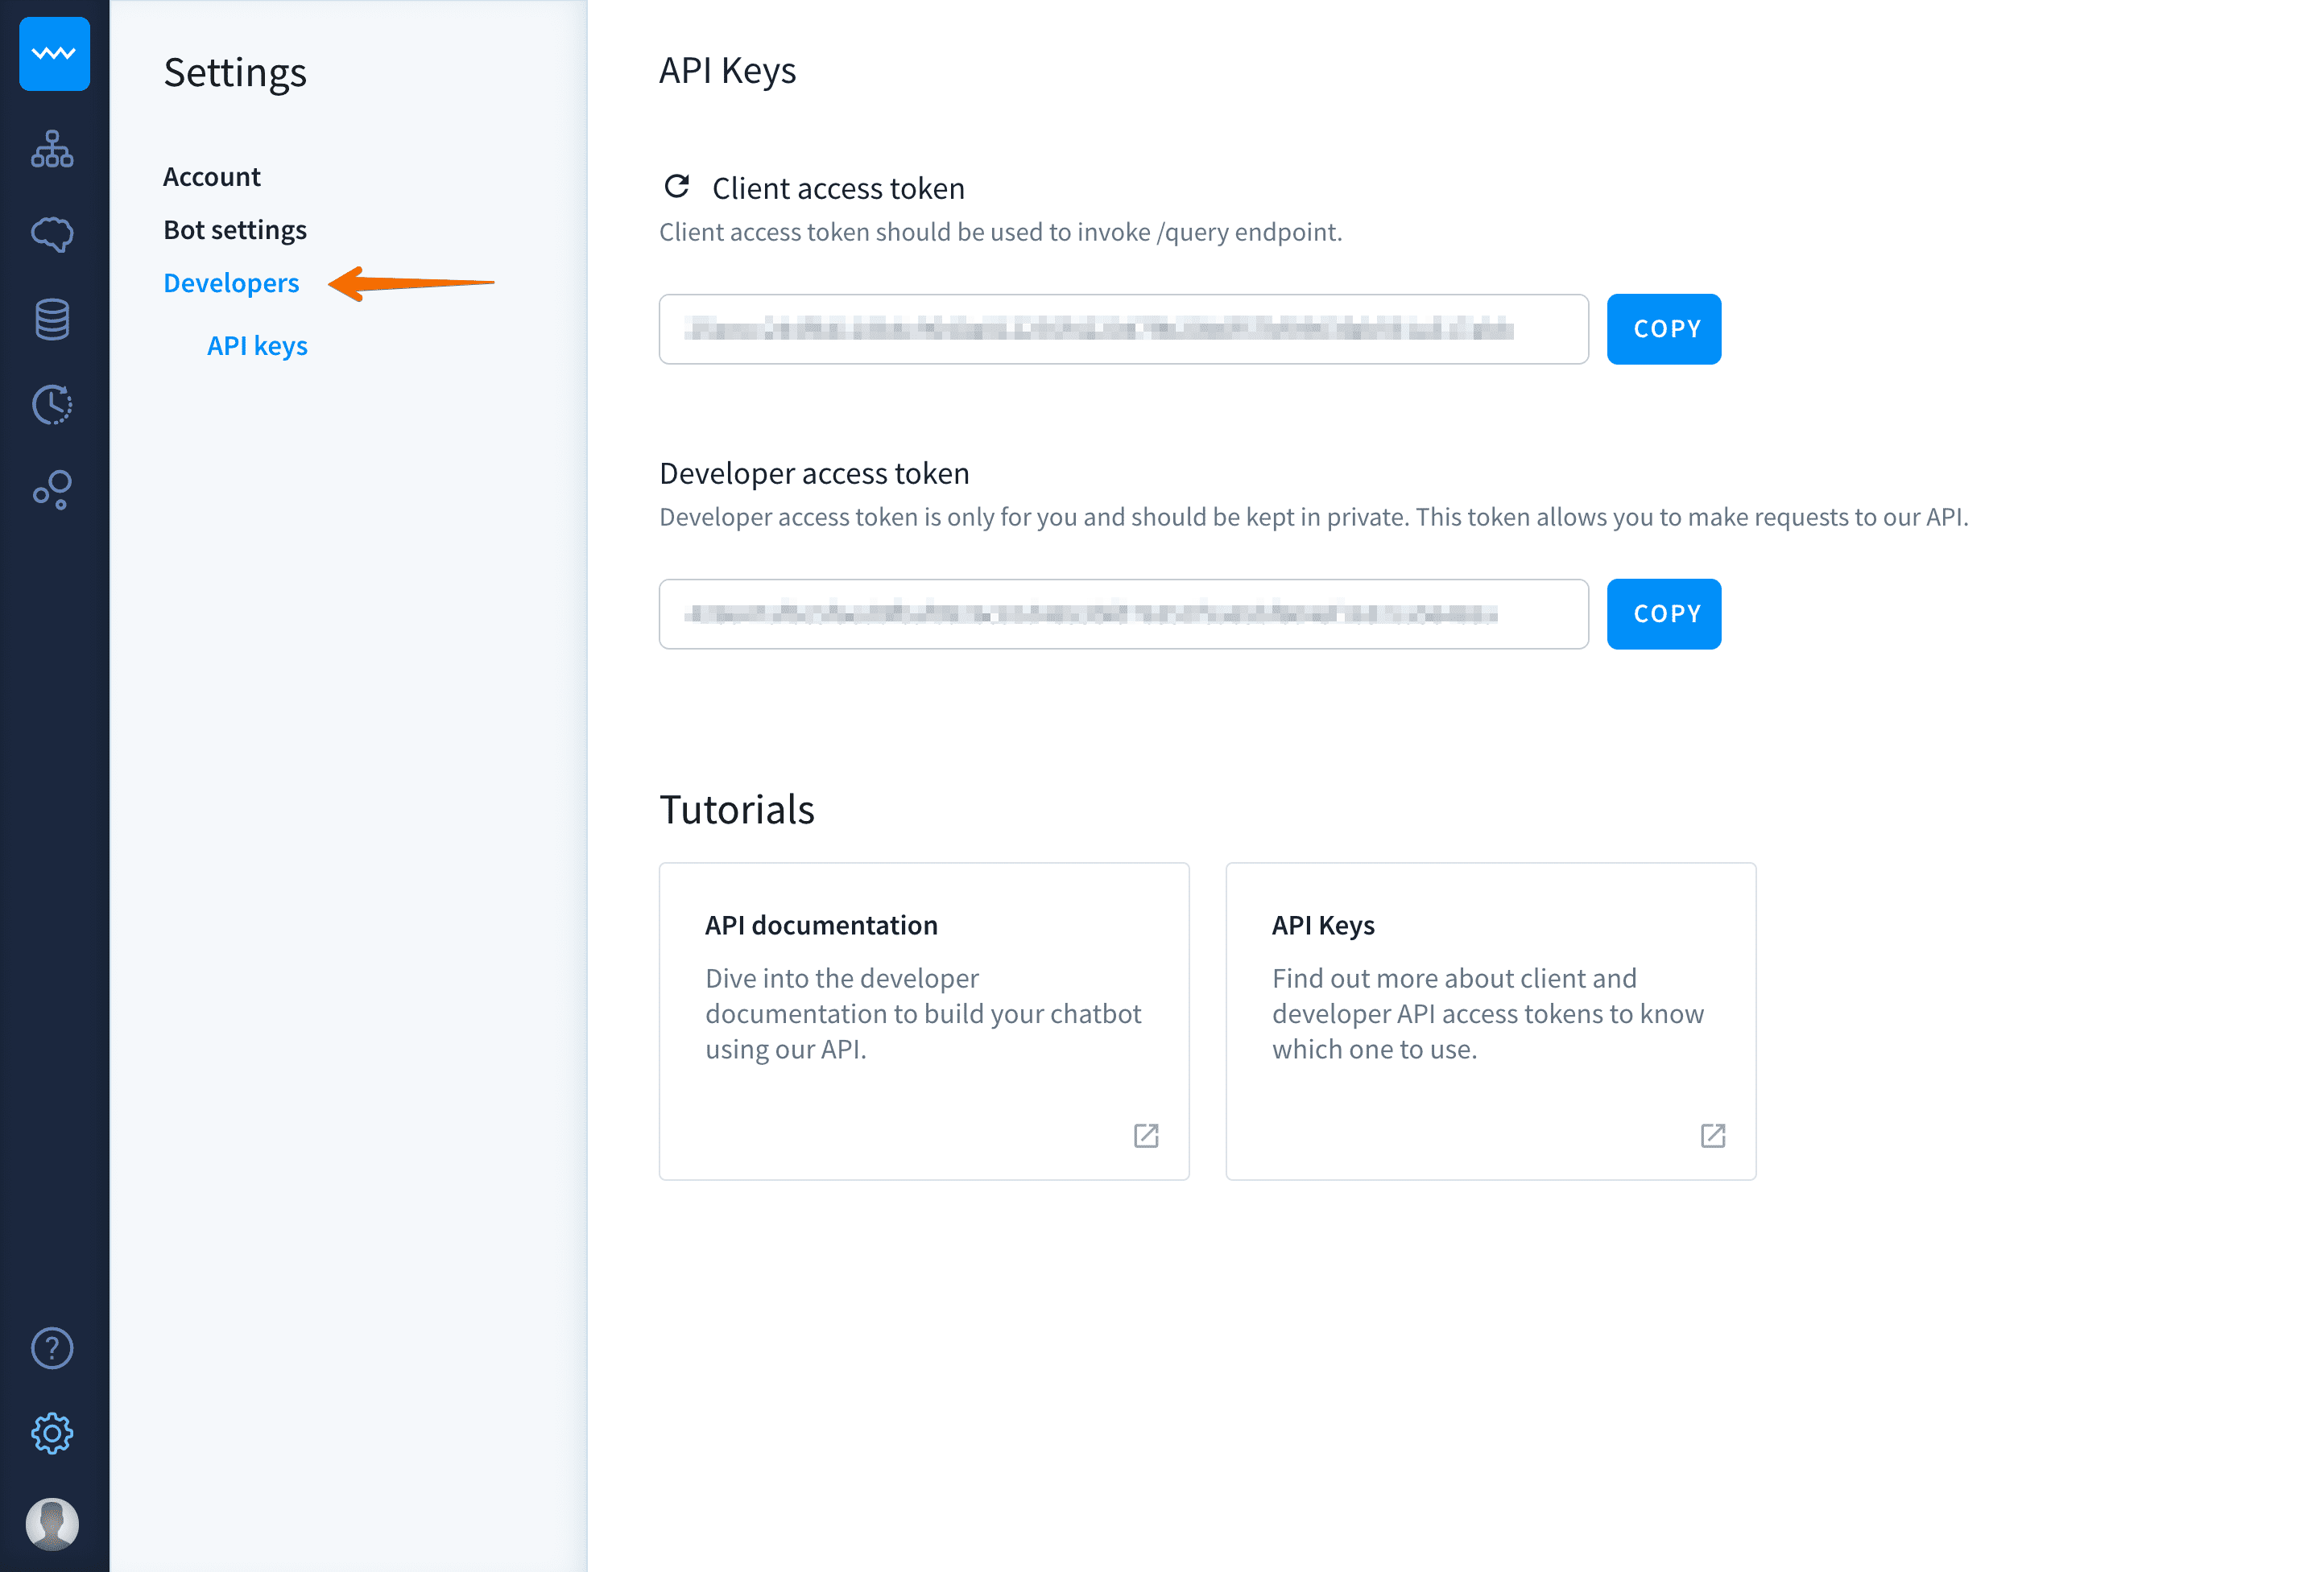
Task: Click the ChatBot logo icon
Action: coord(54,54)
